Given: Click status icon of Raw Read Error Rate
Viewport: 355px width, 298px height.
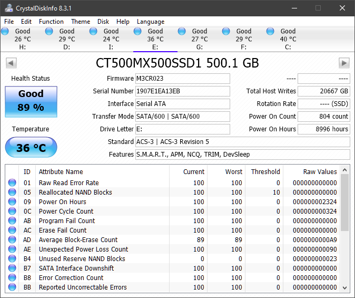Looking at the screenshot, I should click(12, 182).
